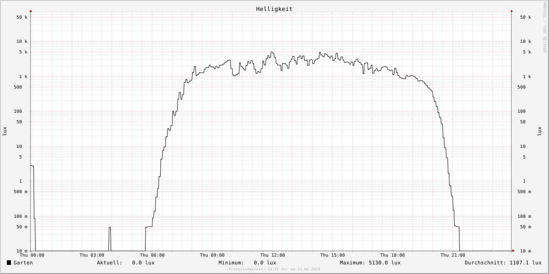Click the "1 k" label on right axis

point(527,77)
